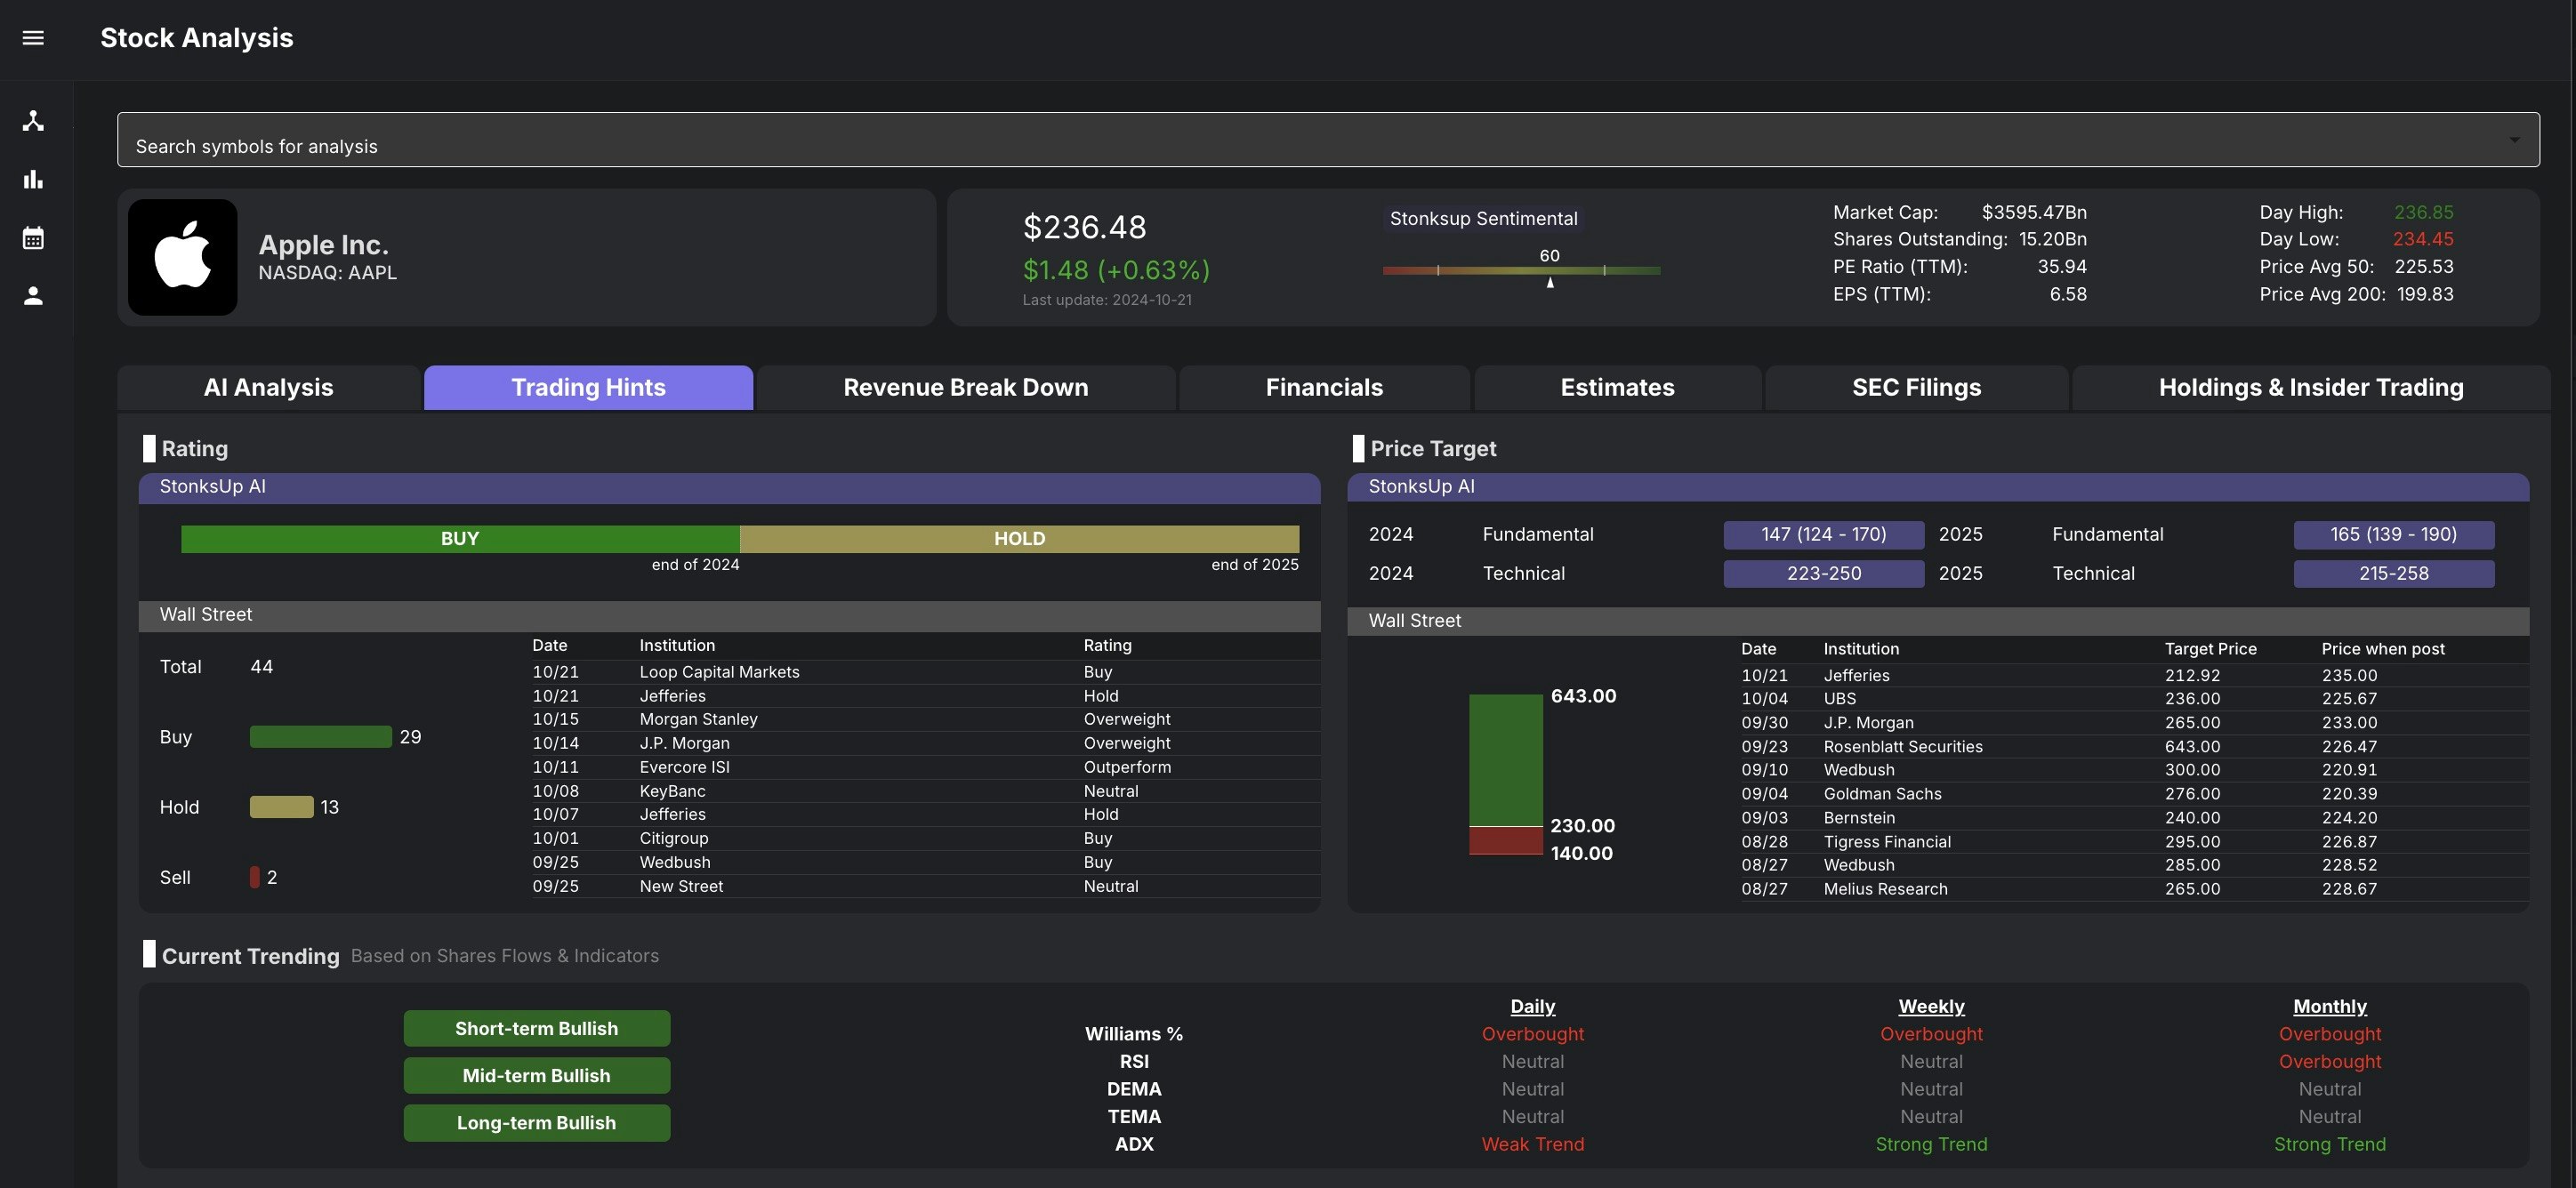Click the Stonksup Sentimental gauge marker
This screenshot has height=1188, width=2576.
(x=1550, y=282)
